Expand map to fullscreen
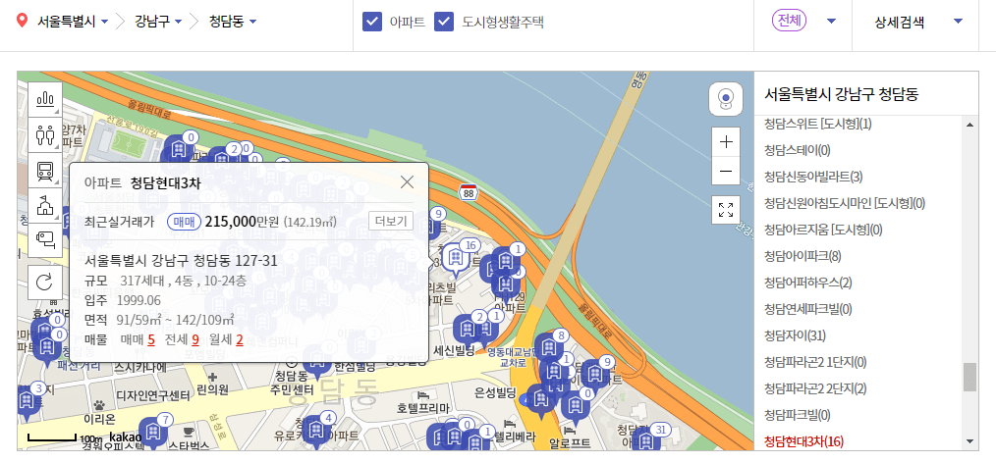Screen dimensions: 996x463 pyautogui.click(x=726, y=210)
